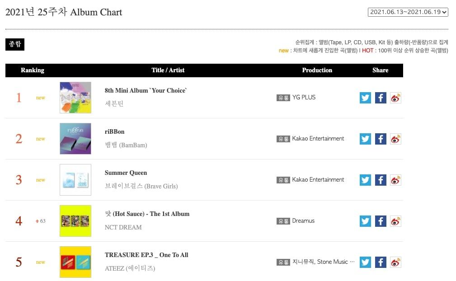Screen dimensions: 456x281
Task: Share Summer Queen album on Weibo
Action: [395, 180]
